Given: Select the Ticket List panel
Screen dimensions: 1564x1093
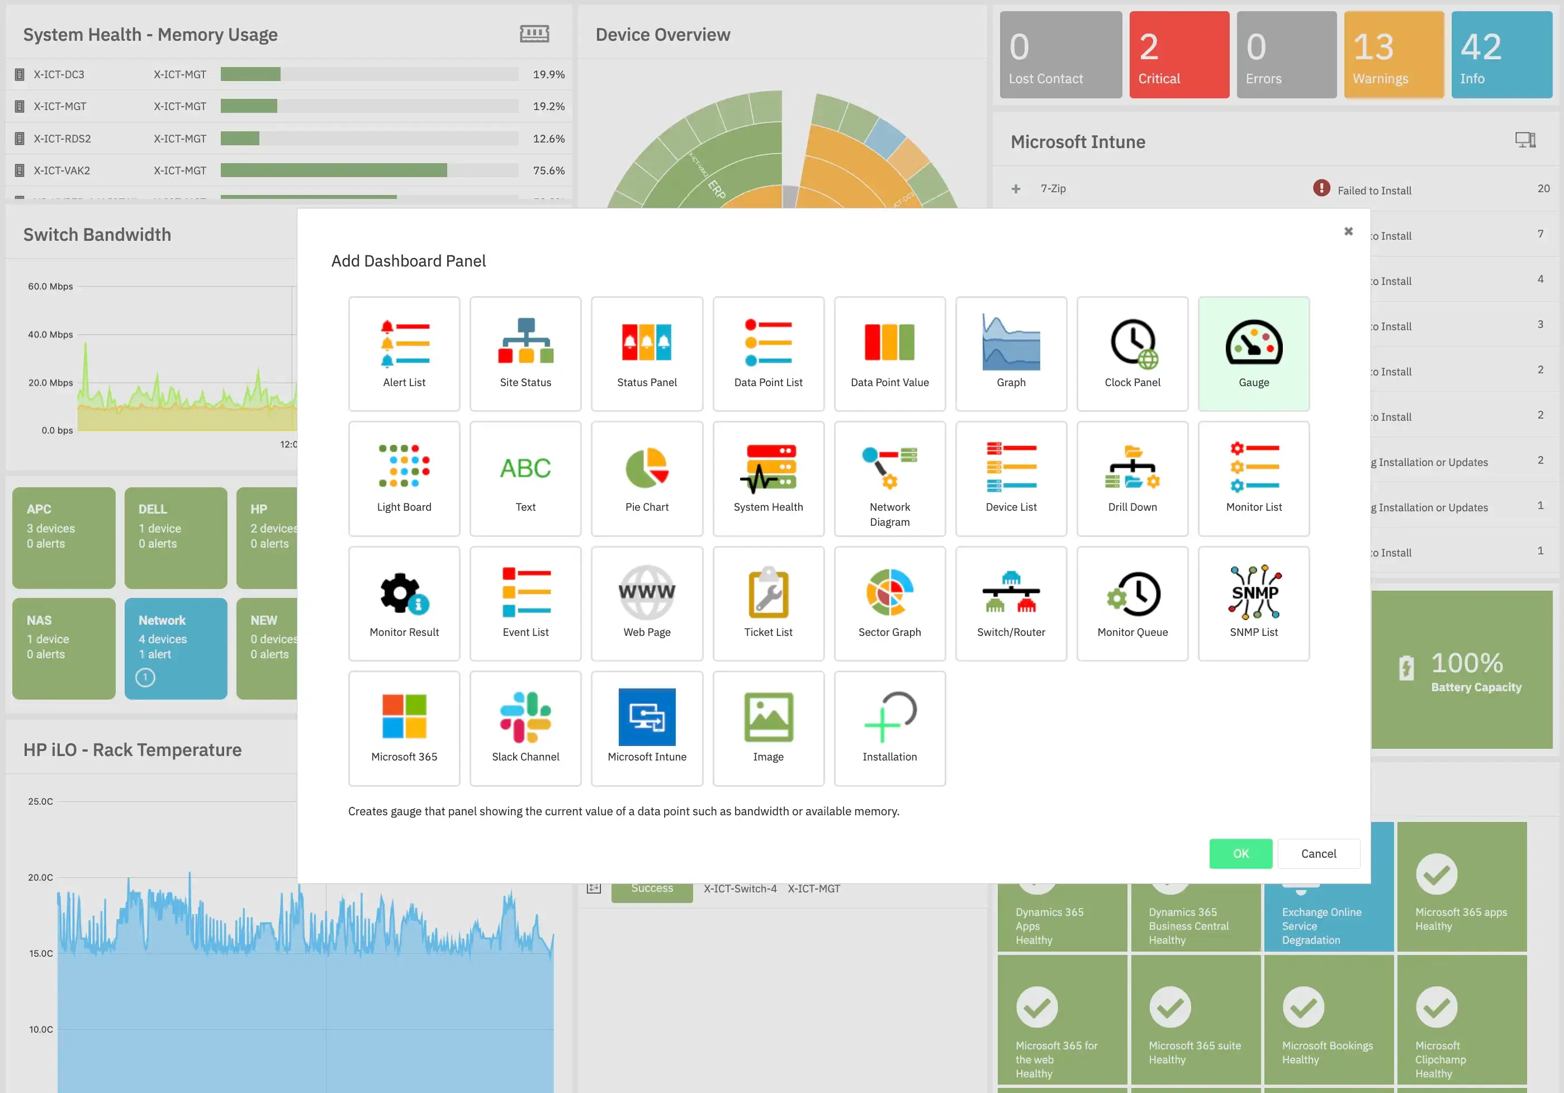Looking at the screenshot, I should [769, 603].
